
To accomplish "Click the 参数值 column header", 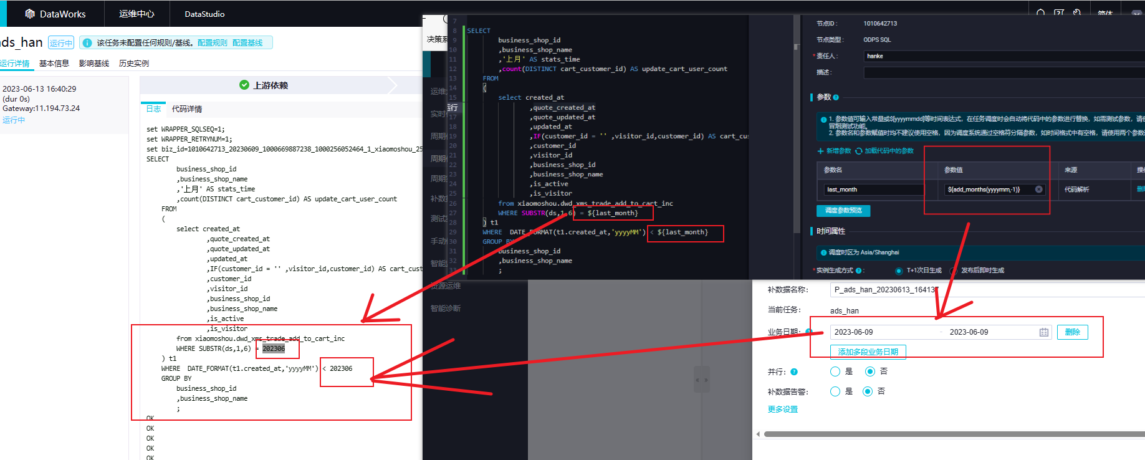I will (x=954, y=170).
